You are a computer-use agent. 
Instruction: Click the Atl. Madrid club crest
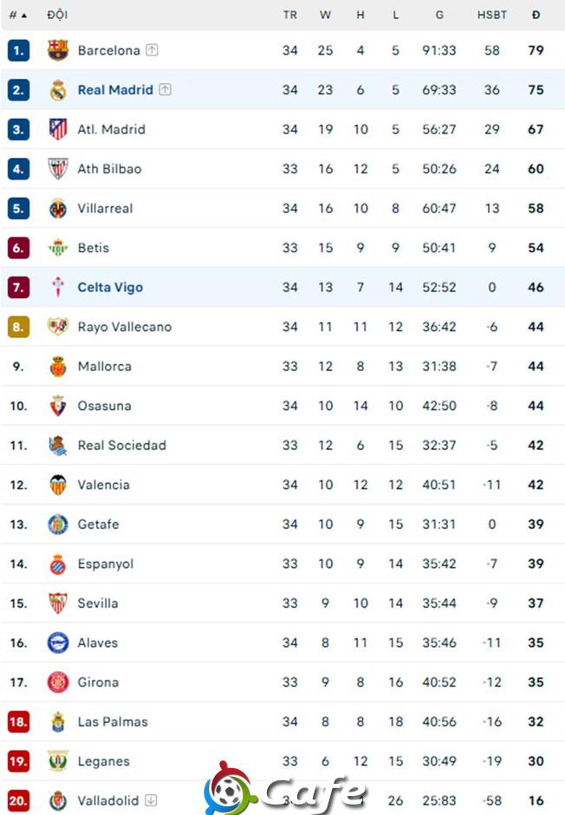(x=58, y=129)
